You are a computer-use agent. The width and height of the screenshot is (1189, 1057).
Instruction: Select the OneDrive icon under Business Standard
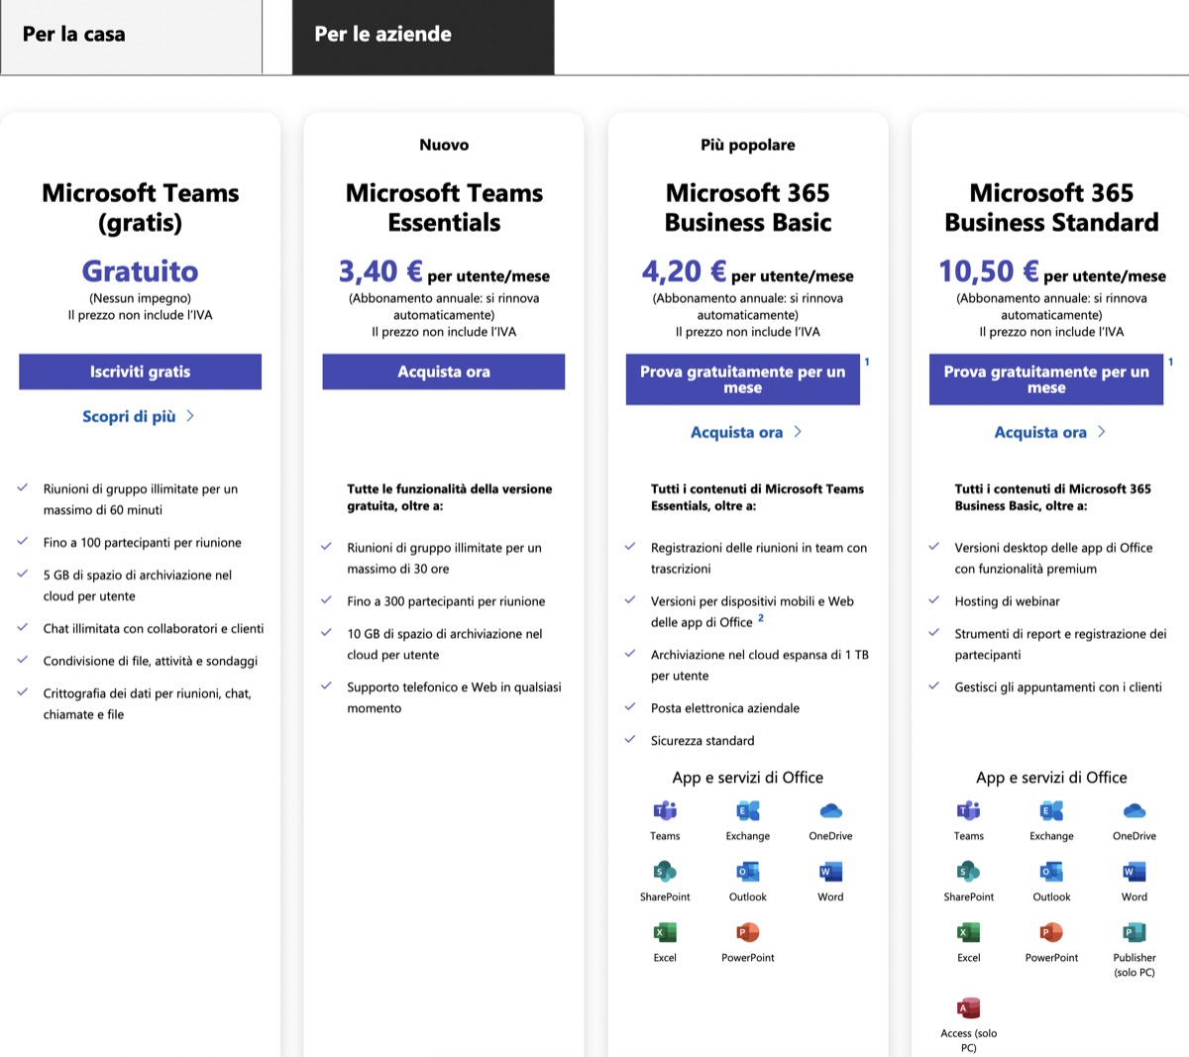(1133, 812)
